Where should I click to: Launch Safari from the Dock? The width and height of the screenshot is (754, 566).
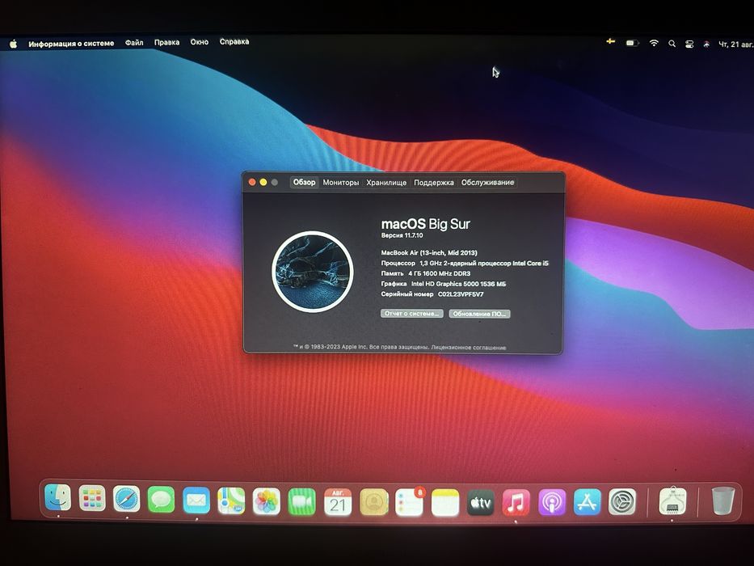click(x=126, y=499)
